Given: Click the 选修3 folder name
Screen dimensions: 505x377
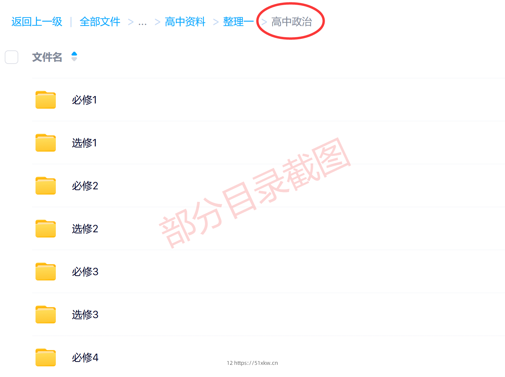Looking at the screenshot, I should (85, 314).
